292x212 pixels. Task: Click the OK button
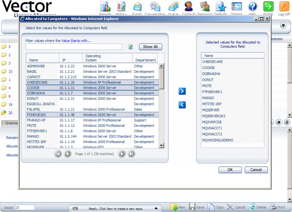(x=230, y=170)
